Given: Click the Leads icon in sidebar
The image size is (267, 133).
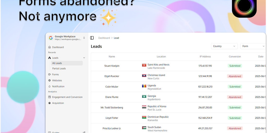Looking at the screenshot, I should point(50,58).
